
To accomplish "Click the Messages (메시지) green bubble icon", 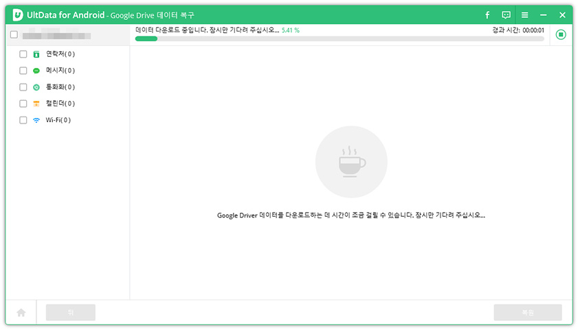I will pos(36,71).
